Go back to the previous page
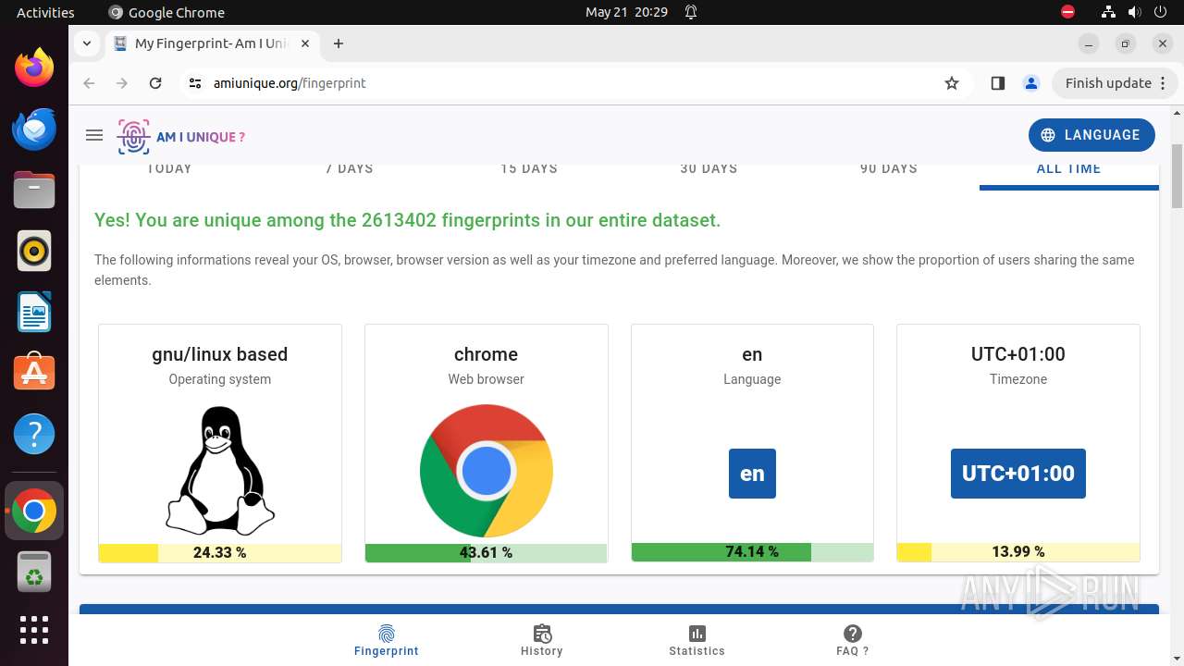Viewport: 1184px width, 666px height. pos(89,83)
